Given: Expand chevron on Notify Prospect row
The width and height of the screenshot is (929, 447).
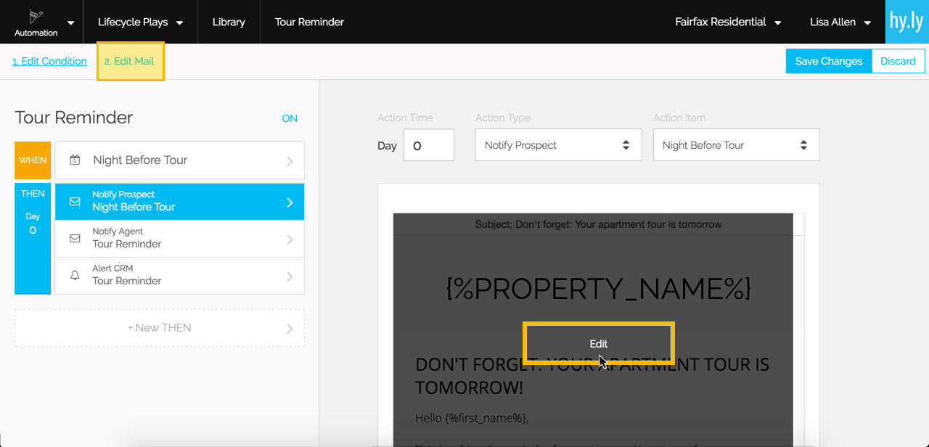Looking at the screenshot, I should (290, 202).
